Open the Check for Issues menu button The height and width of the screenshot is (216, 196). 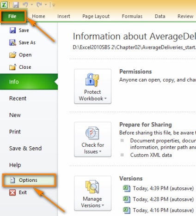92,139
